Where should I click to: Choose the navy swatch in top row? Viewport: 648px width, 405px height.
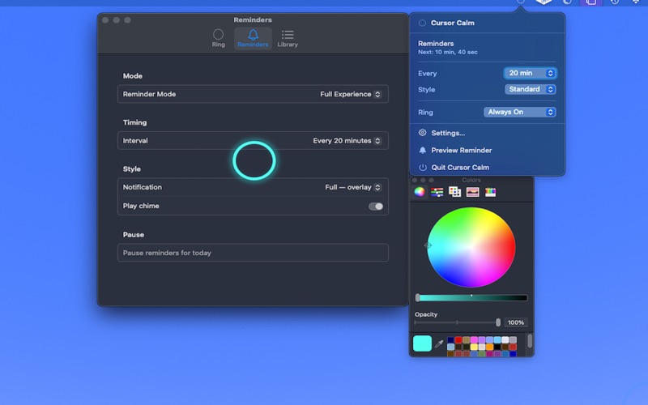(451, 339)
